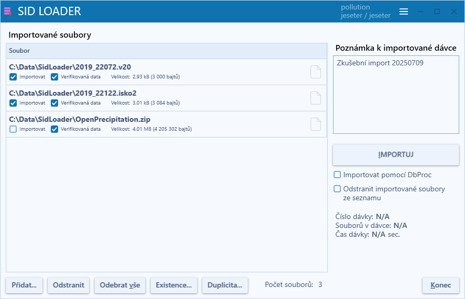Click the Soubor column header
This screenshot has width=465, height=299.
(167, 51)
